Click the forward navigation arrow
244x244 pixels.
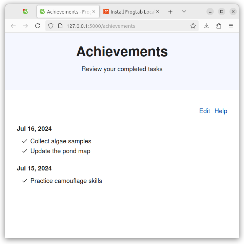25,26
